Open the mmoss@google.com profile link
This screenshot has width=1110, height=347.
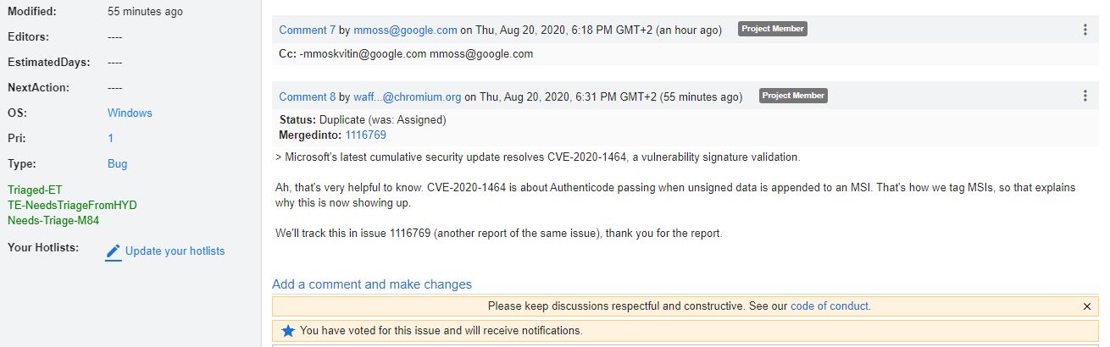pyautogui.click(x=405, y=30)
